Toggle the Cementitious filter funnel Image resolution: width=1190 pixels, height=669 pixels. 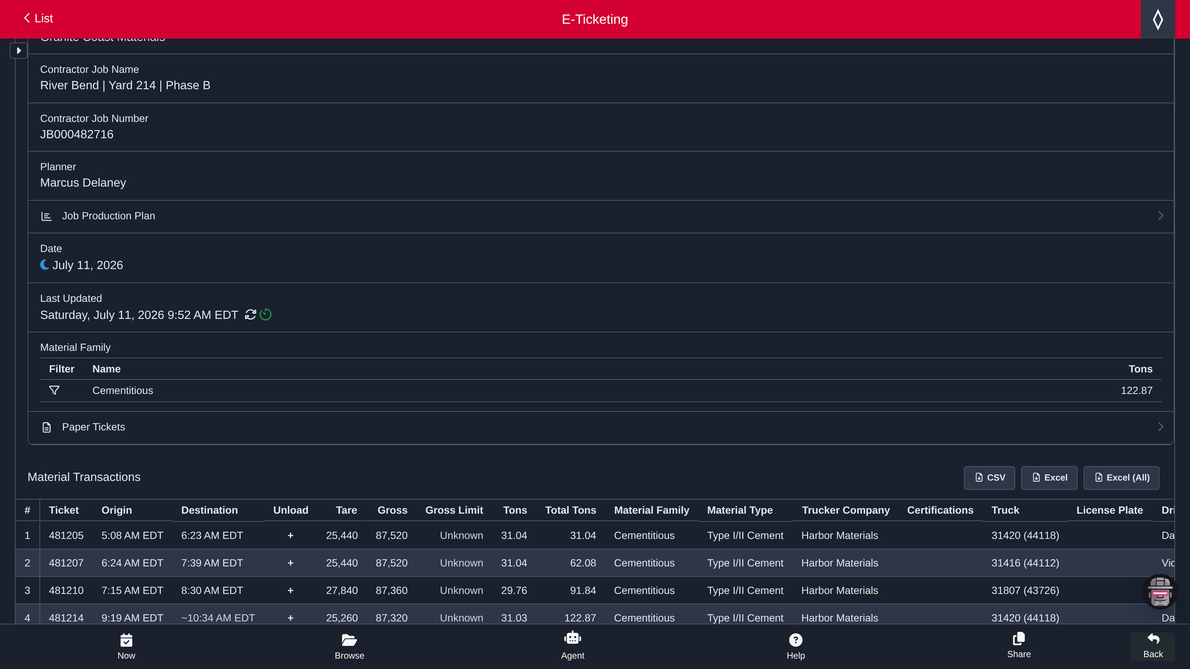click(x=54, y=391)
